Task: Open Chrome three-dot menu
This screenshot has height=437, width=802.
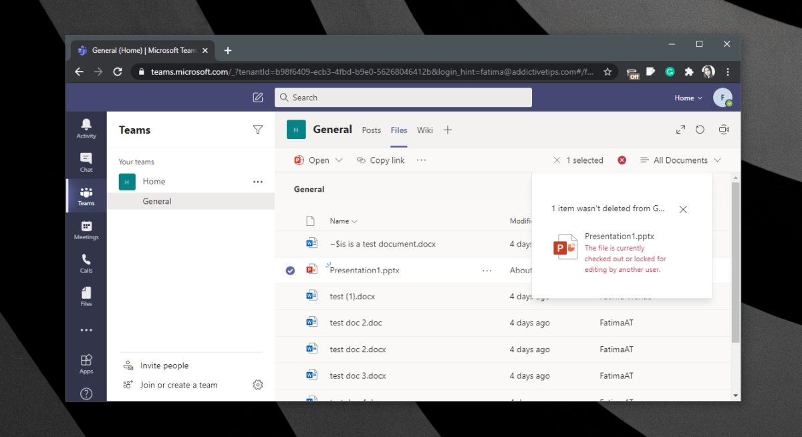Action: [x=728, y=71]
